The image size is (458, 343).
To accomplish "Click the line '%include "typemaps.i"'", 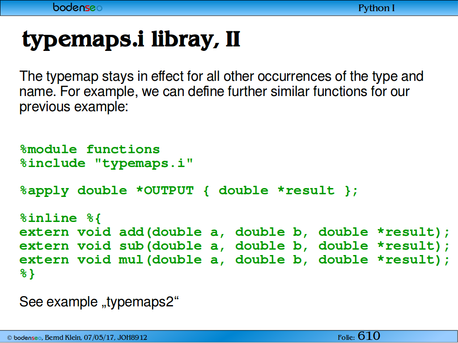I will coord(106,163).
